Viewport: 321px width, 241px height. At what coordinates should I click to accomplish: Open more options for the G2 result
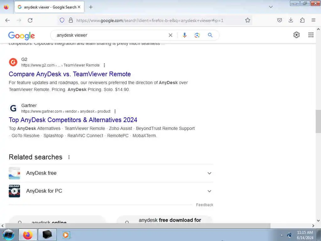(104, 65)
